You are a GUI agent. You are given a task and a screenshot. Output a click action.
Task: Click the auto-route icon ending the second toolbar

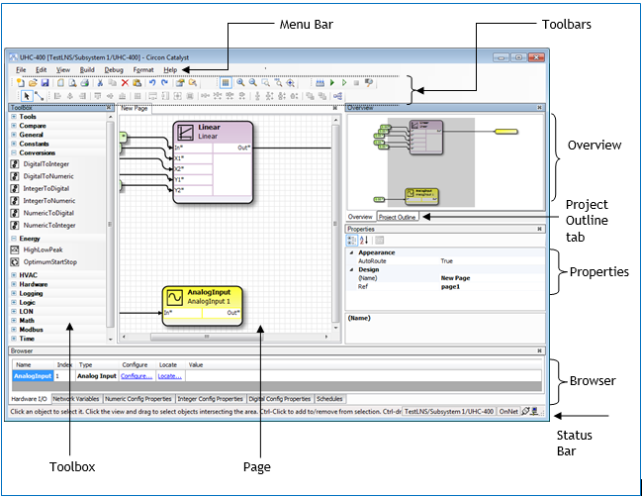[337, 96]
